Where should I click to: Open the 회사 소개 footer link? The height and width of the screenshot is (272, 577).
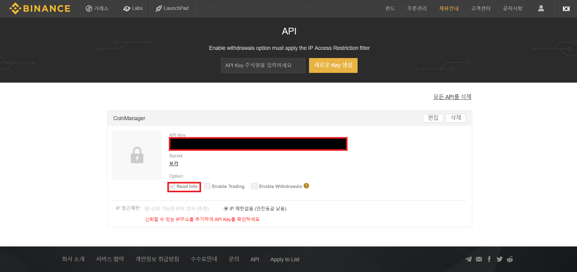(x=73, y=259)
